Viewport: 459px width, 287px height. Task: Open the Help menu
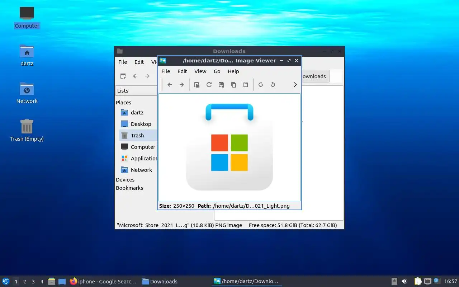coord(233,71)
